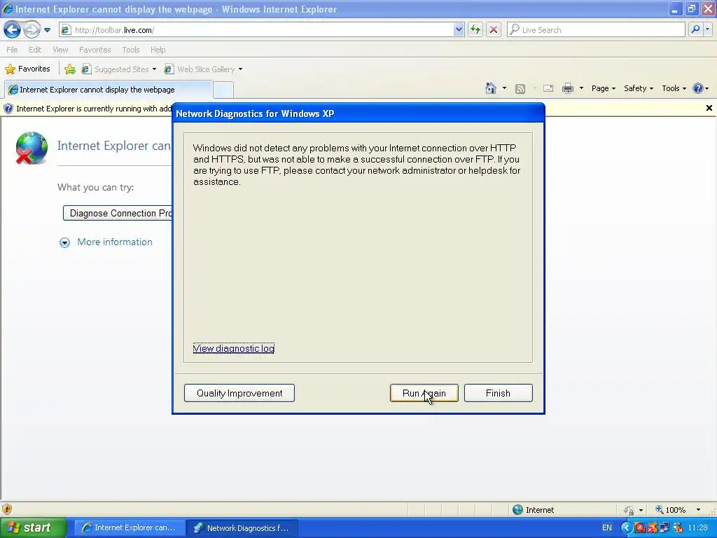Click the Protected Mode lock icon in status bar

[x=629, y=510]
